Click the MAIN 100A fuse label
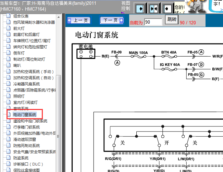 point(138,53)
